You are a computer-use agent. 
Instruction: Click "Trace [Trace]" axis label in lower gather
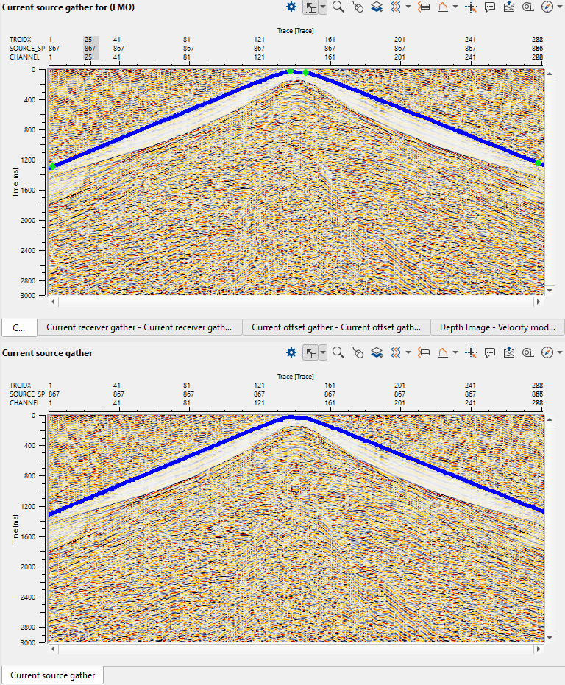click(x=296, y=376)
